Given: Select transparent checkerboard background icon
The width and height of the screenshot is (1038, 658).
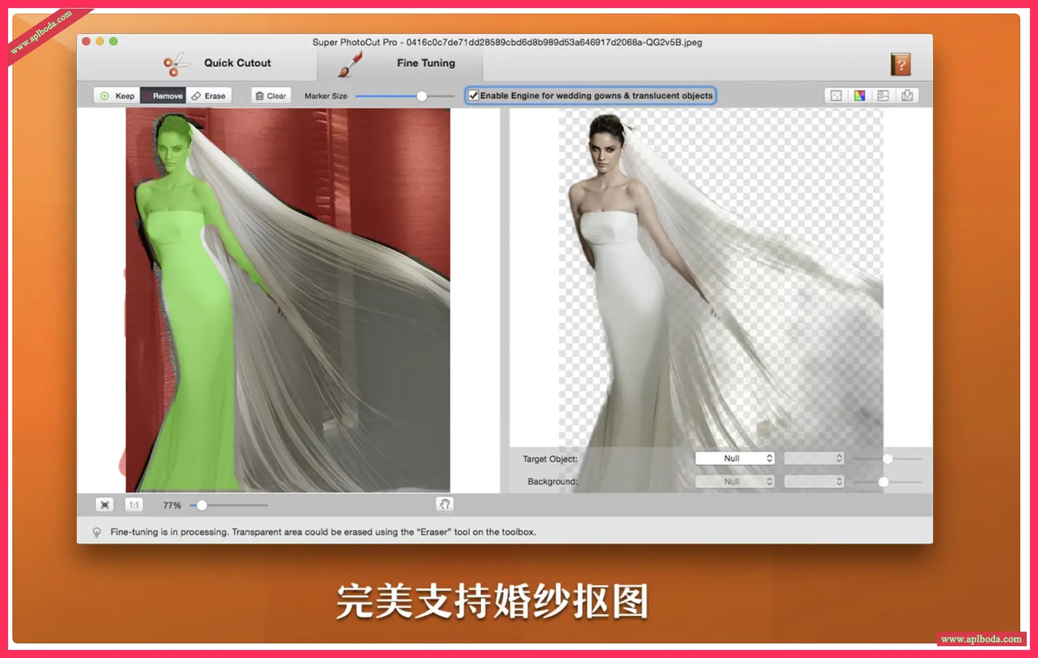Looking at the screenshot, I should (x=836, y=96).
